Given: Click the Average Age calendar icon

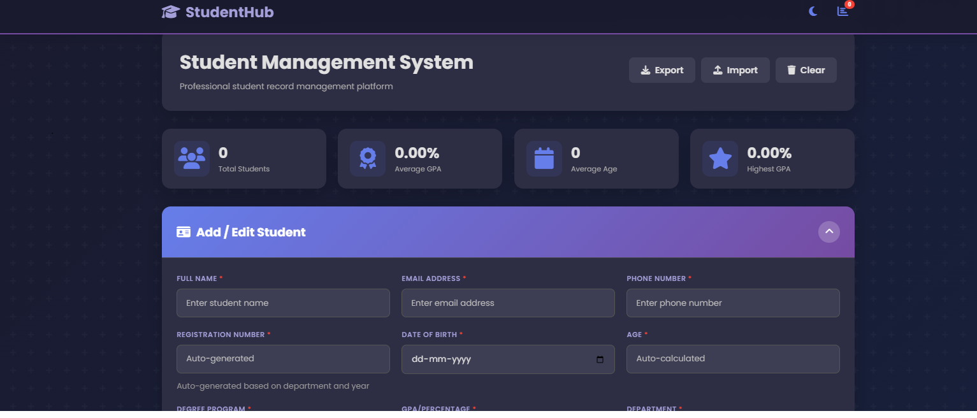Looking at the screenshot, I should (x=544, y=159).
